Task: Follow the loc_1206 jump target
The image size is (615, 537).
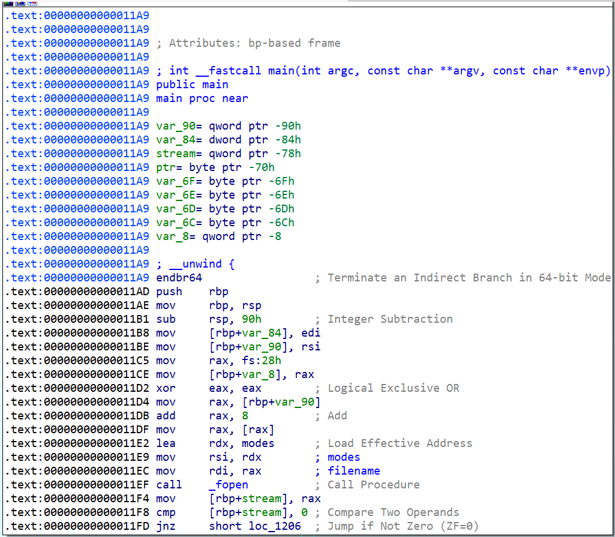Action: pyautogui.click(x=275, y=526)
